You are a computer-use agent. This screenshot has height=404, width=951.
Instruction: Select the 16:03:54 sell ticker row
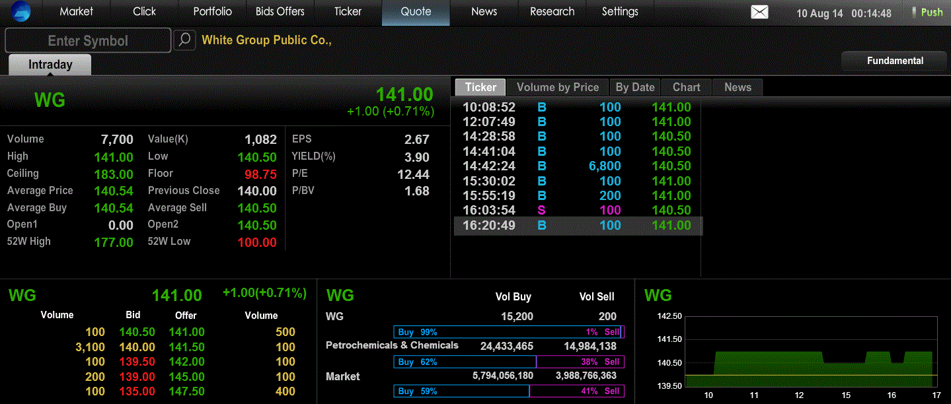(577, 210)
